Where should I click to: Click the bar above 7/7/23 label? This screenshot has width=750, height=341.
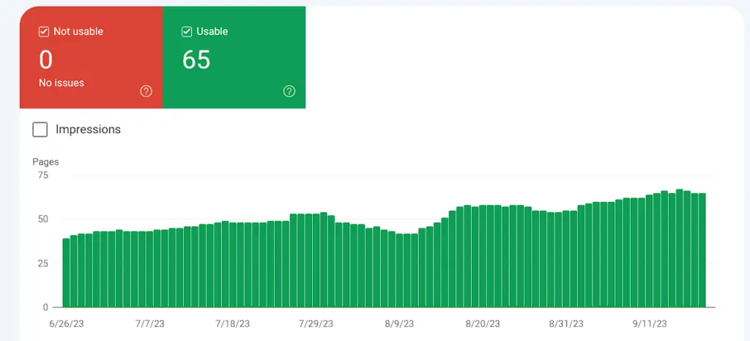(149, 269)
